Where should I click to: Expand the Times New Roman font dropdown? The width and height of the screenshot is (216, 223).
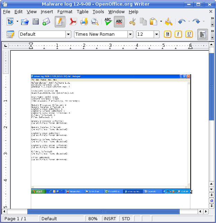tap(130, 34)
